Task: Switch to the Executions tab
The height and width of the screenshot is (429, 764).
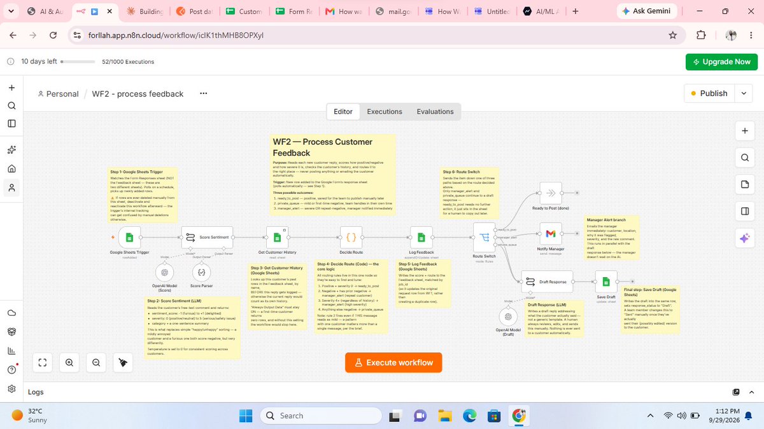Action: coord(385,111)
